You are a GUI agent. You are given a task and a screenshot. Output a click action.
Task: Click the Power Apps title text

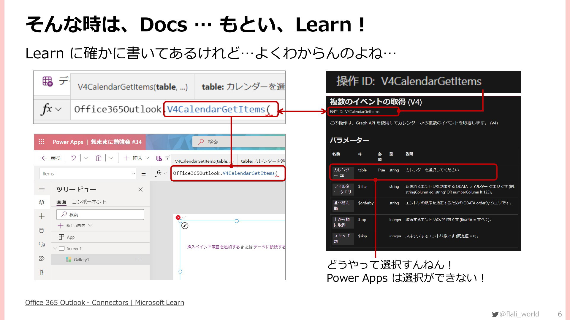(68, 142)
